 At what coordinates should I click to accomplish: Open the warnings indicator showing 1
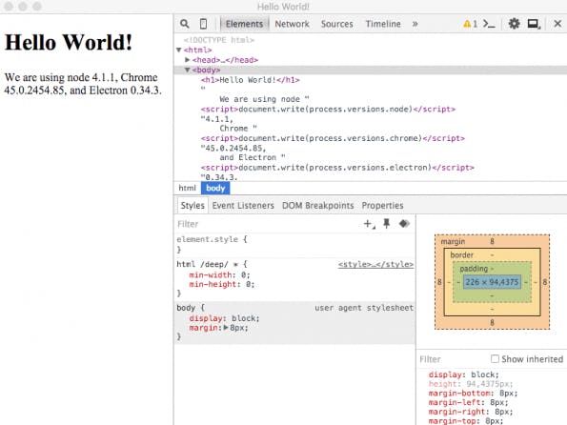point(470,24)
